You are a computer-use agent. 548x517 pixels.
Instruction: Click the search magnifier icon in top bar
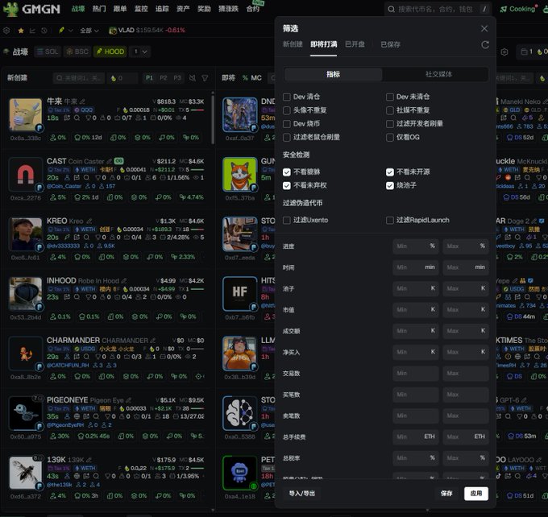[391, 9]
